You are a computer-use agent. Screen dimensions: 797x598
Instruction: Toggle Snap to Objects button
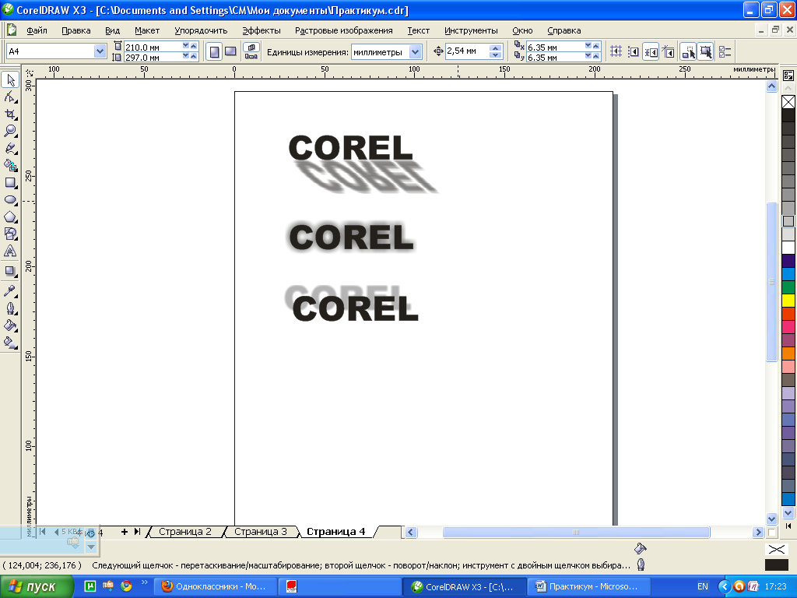(651, 51)
